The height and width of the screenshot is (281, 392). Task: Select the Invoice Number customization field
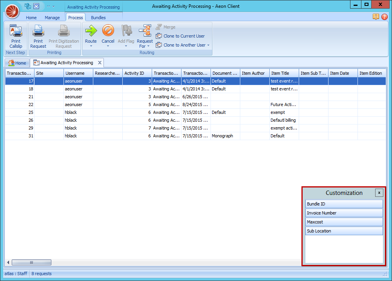(x=344, y=213)
